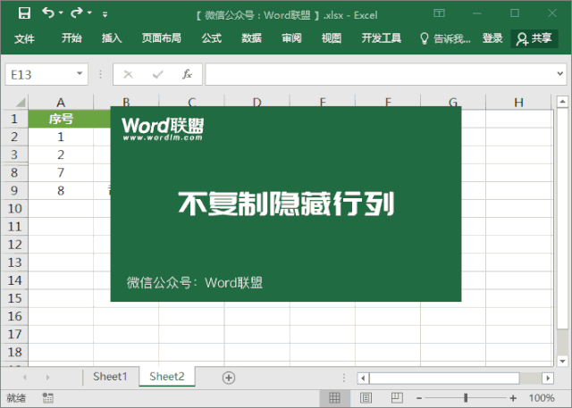Click inside the formula bar

click(x=379, y=74)
